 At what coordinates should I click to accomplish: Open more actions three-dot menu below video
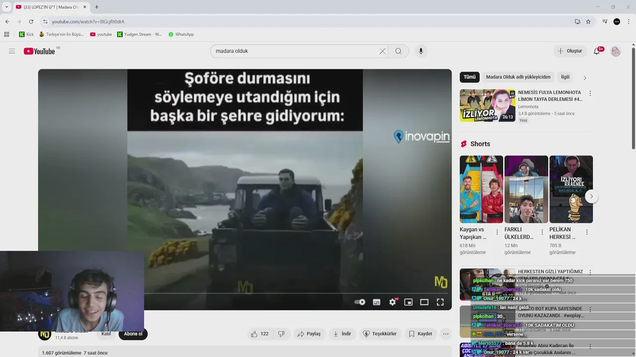[446, 334]
